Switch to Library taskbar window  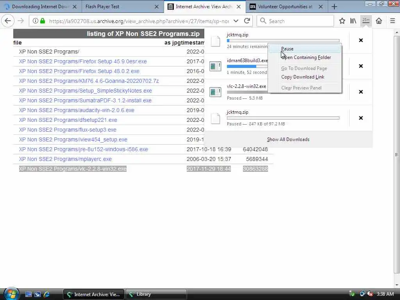pos(156,295)
